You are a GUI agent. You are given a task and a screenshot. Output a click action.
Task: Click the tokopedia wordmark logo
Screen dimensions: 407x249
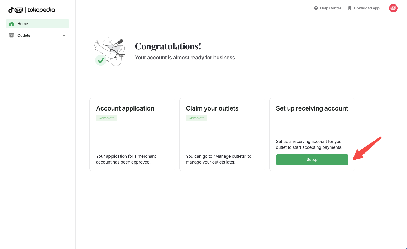click(41, 10)
